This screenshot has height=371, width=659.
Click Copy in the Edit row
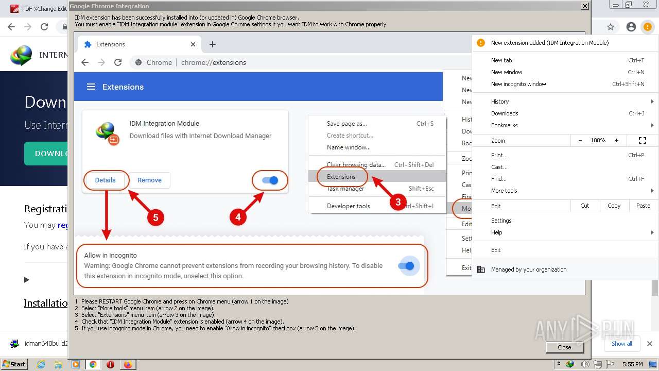click(614, 206)
